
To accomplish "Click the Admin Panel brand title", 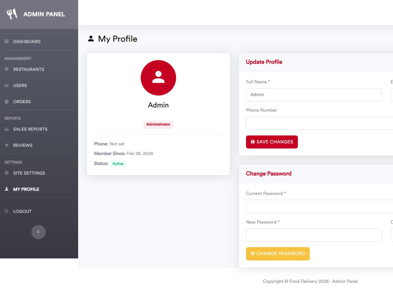I will tap(44, 14).
